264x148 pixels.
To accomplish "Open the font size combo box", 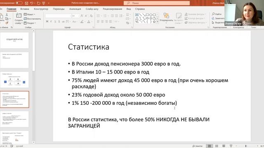I will pyautogui.click(x=75, y=16).
